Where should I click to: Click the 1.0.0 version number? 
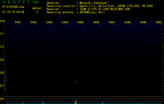[35, 2]
